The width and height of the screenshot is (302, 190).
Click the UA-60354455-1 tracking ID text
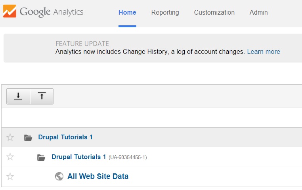128,158
